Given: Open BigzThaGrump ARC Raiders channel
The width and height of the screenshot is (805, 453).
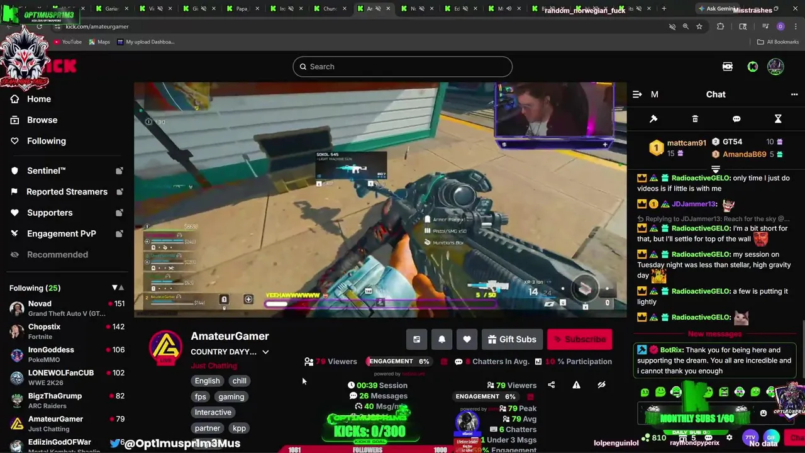Looking at the screenshot, I should (66, 400).
